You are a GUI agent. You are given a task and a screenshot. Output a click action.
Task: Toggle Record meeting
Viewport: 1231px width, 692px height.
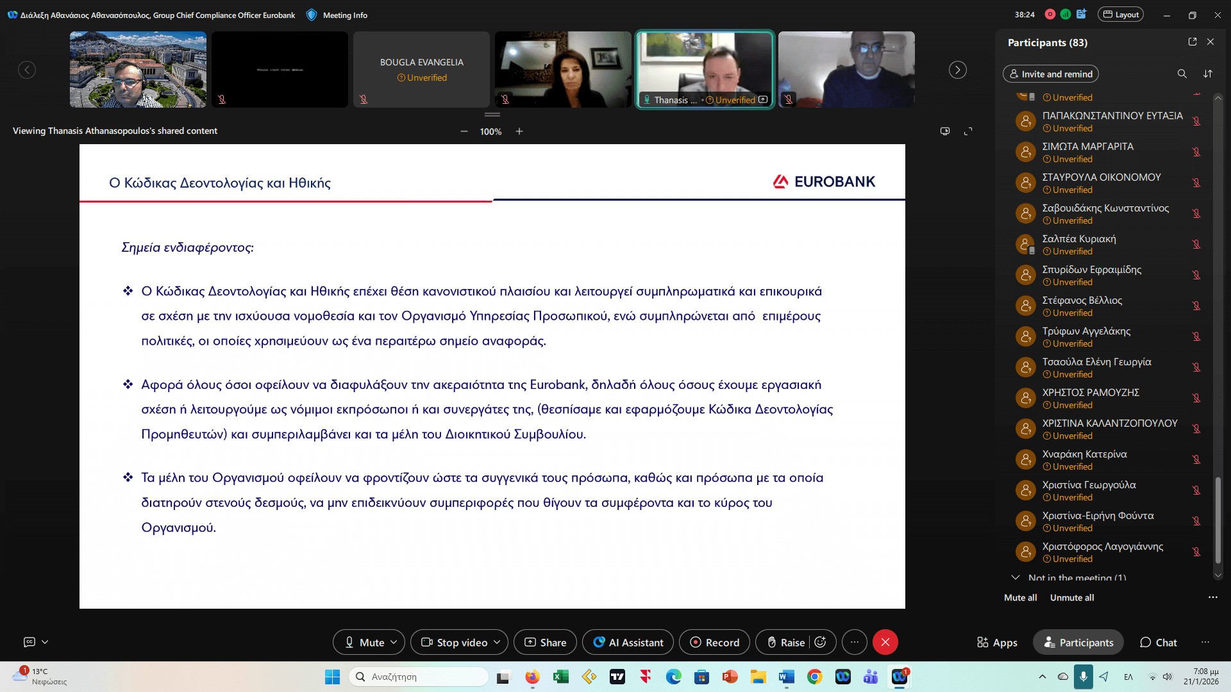pyautogui.click(x=714, y=642)
